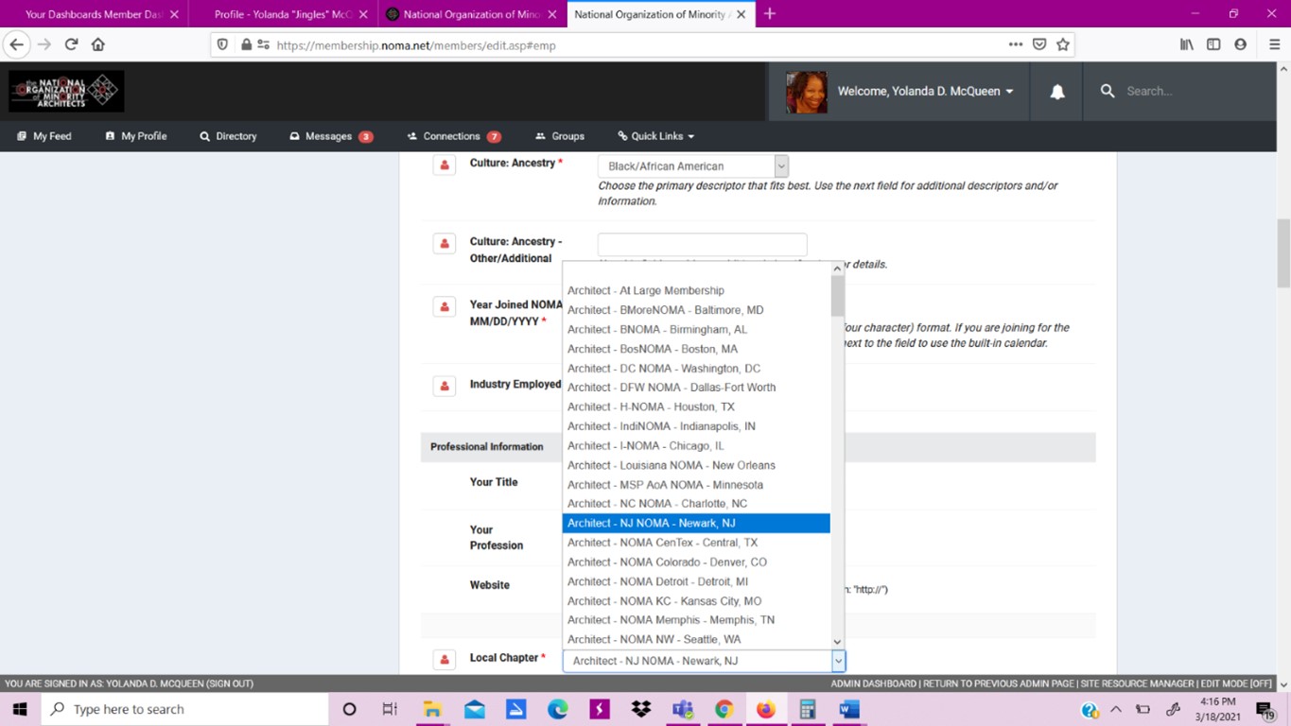Go to the browser home page icon
This screenshot has width=1291, height=726.
(x=98, y=44)
